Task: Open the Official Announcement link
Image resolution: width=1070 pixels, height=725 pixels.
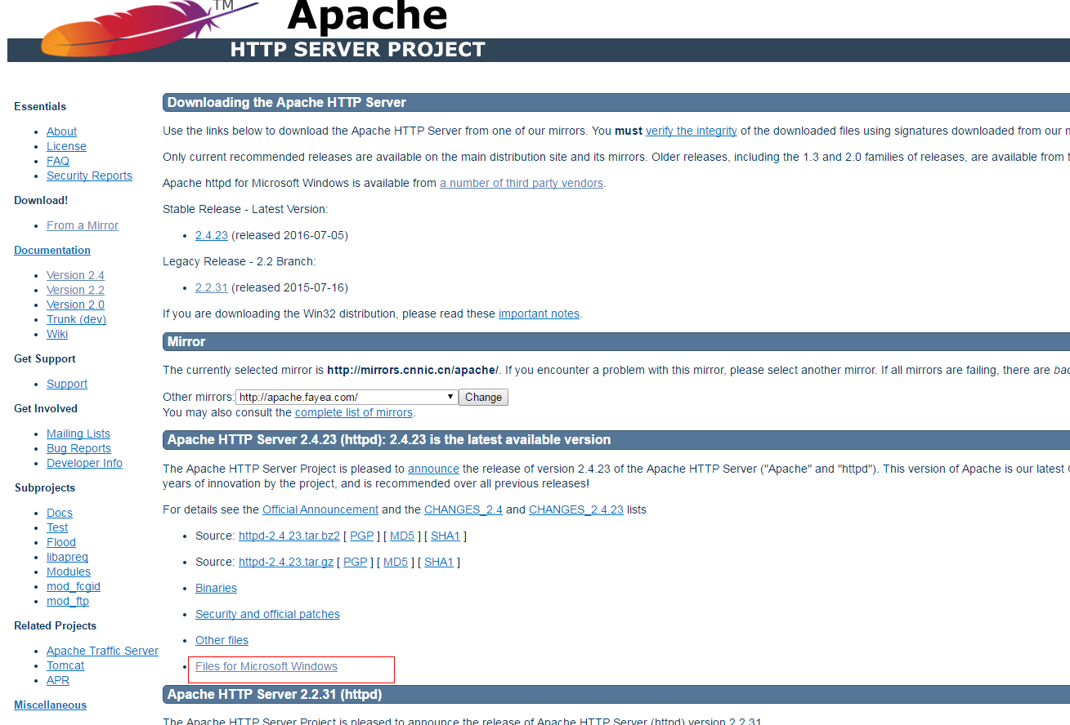Action: [x=320, y=509]
